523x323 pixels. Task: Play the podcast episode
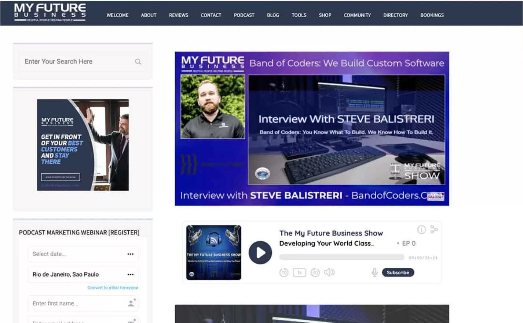[260, 253]
